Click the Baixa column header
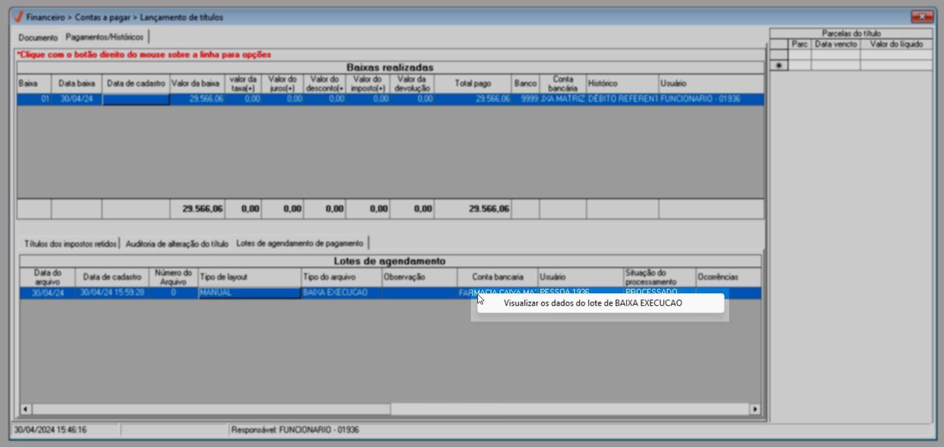 (34, 84)
